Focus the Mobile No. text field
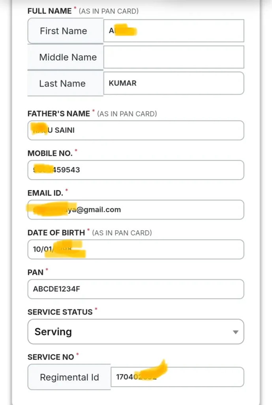Viewport: 272px width, 405px height. [136, 170]
